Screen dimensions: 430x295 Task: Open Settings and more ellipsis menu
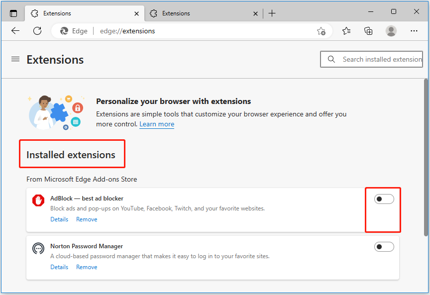(x=414, y=31)
